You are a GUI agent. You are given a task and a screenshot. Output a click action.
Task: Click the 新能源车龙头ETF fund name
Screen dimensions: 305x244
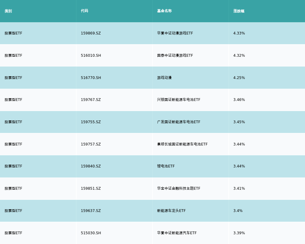pyautogui.click(x=171, y=211)
